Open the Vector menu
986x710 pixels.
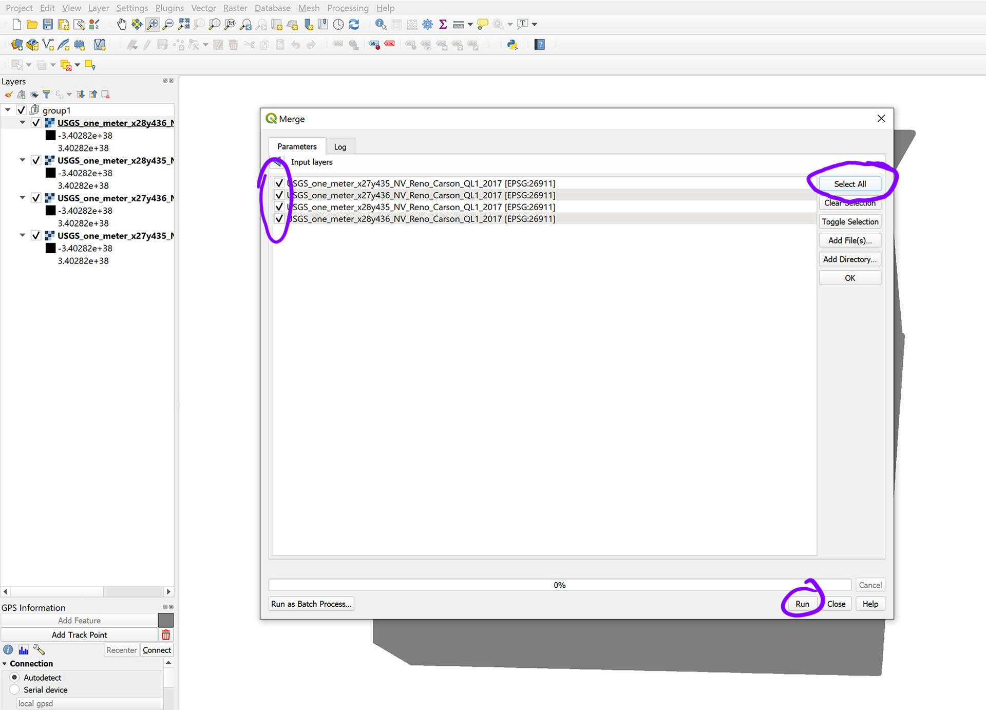[x=203, y=8]
